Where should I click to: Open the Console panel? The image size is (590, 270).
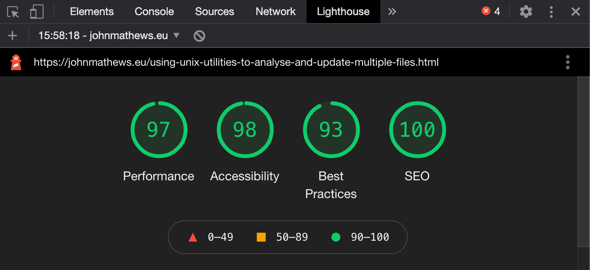tap(154, 12)
